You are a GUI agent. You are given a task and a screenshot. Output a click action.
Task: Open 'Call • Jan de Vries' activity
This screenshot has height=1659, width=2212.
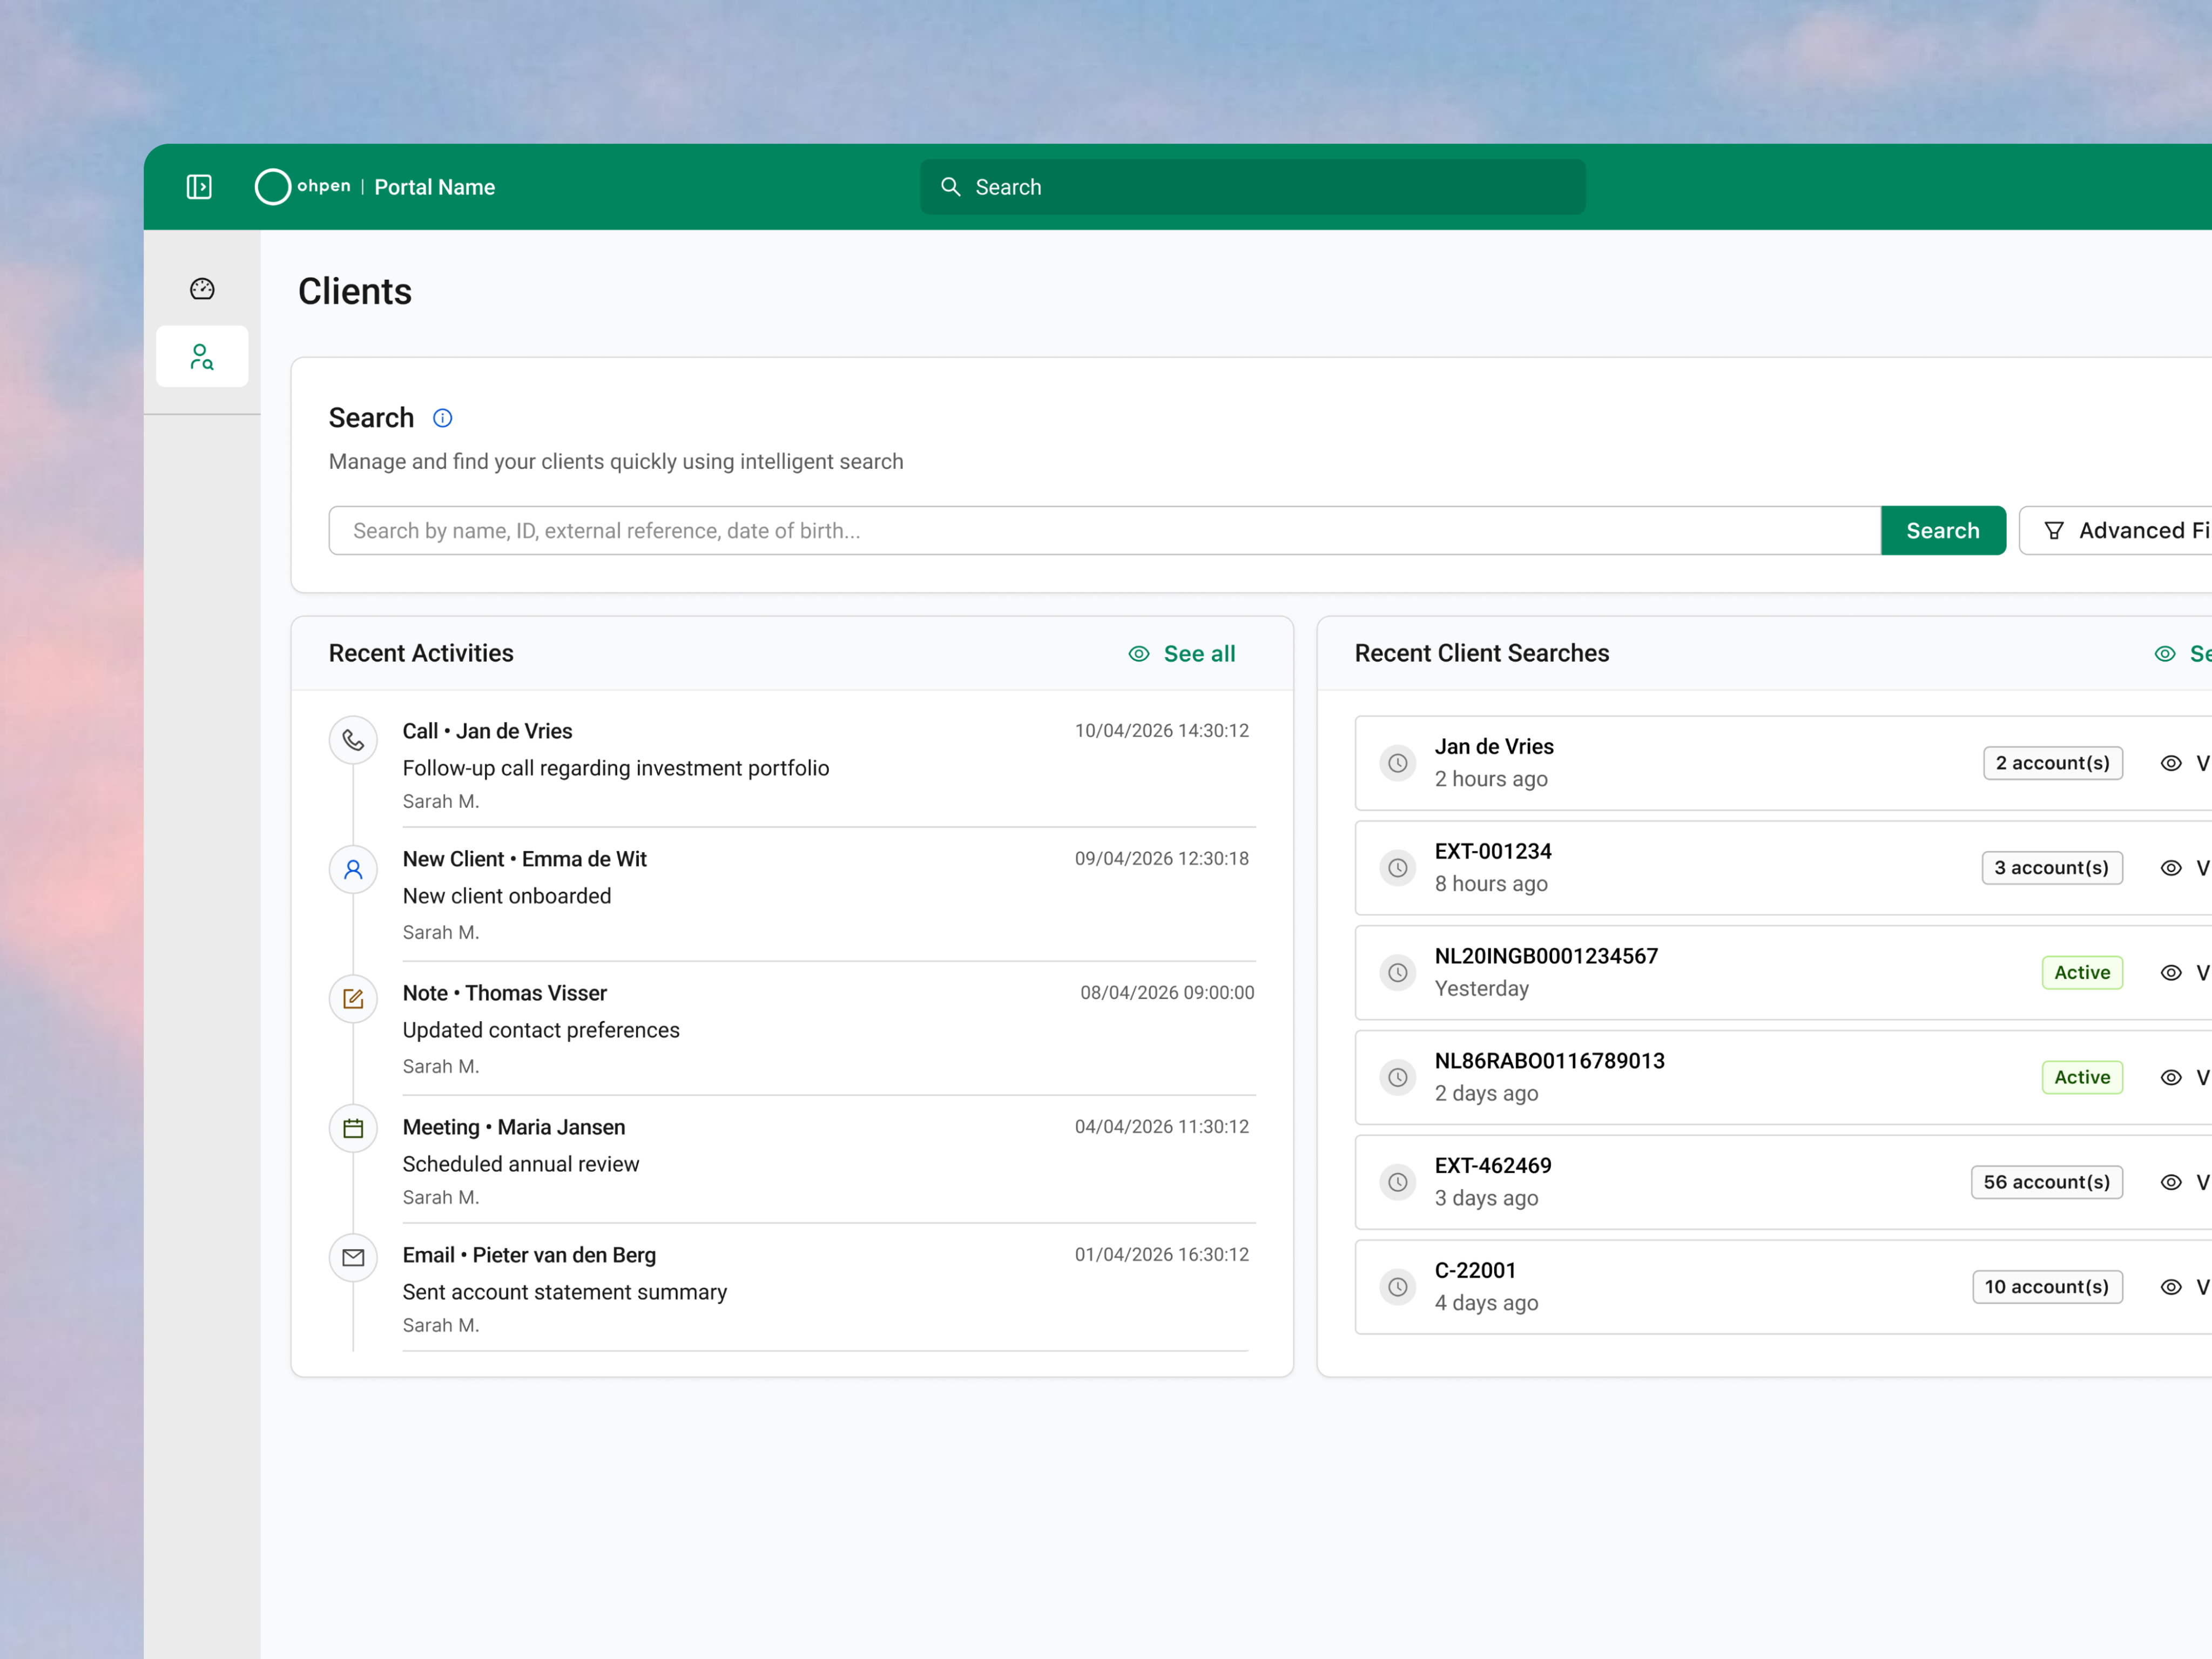click(487, 731)
